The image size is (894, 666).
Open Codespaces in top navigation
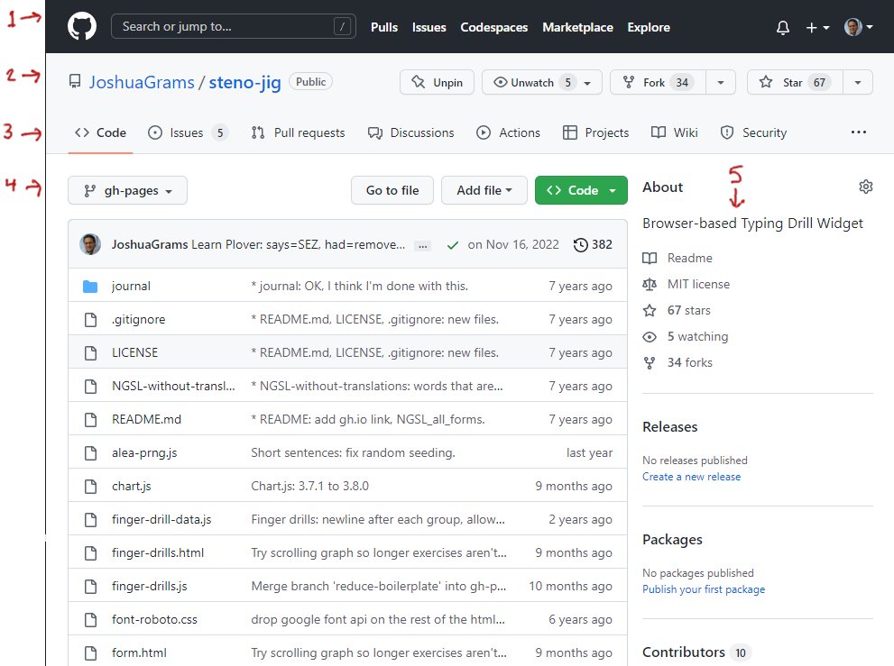[x=493, y=27]
